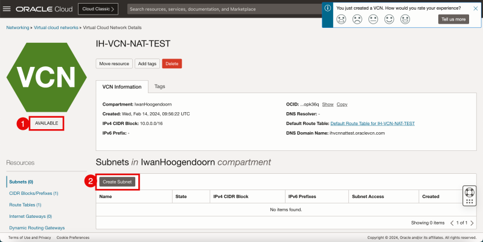Image resolution: width=483 pixels, height=242 pixels.
Task: Click the Move resource button
Action: click(x=114, y=64)
